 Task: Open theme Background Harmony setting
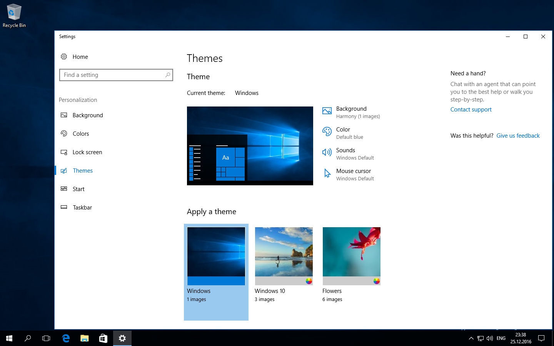click(x=351, y=112)
